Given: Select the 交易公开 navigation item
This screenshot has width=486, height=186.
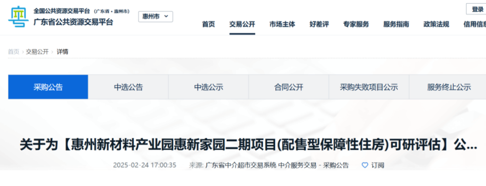Looking at the screenshot, I should coord(242,24).
